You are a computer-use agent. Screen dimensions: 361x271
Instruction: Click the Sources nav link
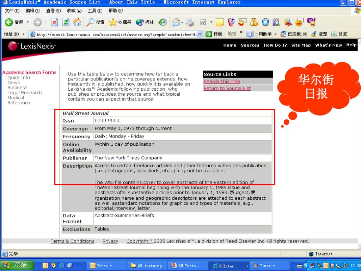point(250,45)
